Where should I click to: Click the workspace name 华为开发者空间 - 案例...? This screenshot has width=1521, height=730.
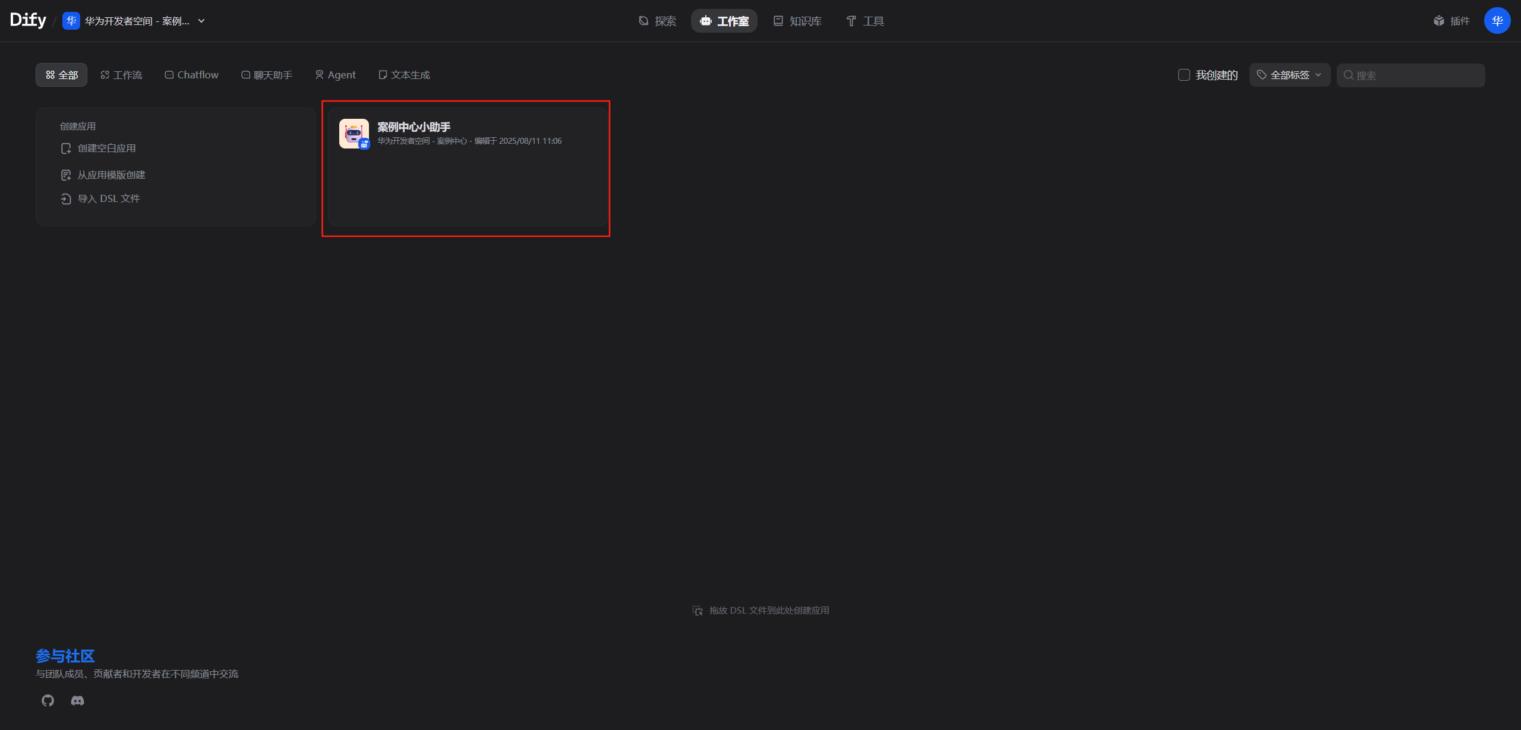point(137,21)
